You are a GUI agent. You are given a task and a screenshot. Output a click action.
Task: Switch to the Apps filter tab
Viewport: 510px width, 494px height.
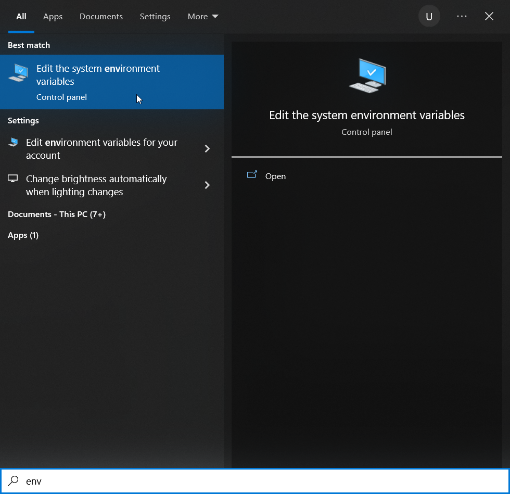tap(53, 17)
